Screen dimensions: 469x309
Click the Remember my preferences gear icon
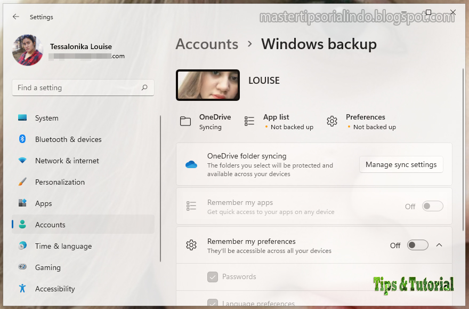191,245
